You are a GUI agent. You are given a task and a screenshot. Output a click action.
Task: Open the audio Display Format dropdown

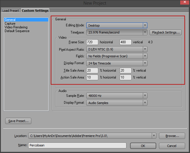pos(117,103)
